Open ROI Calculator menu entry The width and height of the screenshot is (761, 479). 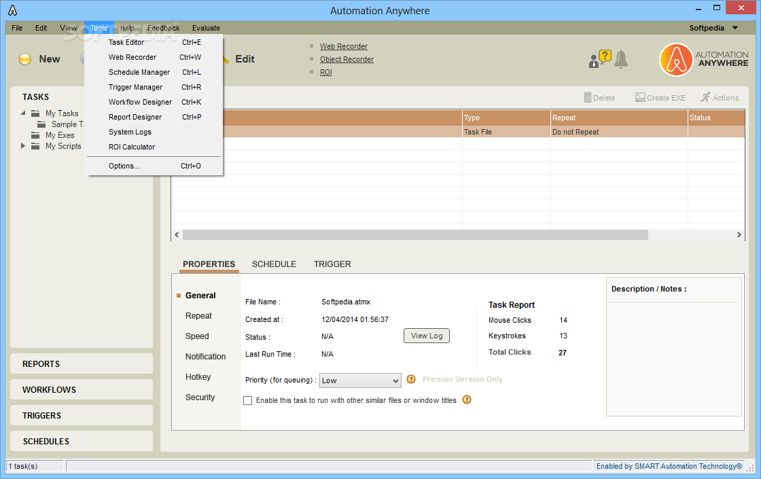pos(154,147)
